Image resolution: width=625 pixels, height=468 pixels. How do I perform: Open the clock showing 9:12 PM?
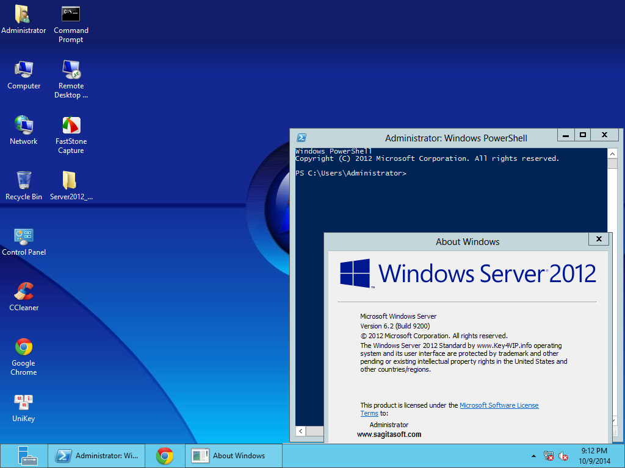coord(594,456)
